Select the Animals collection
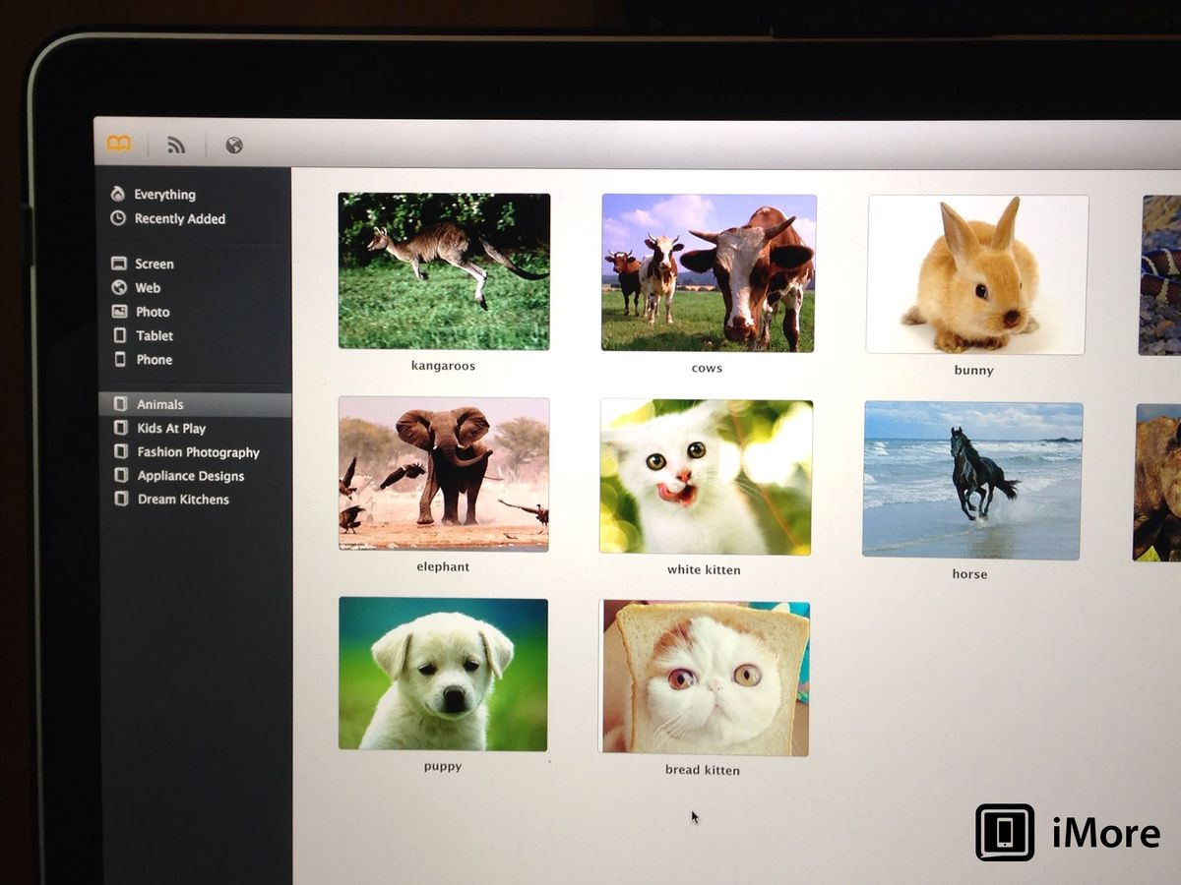Image resolution: width=1181 pixels, height=885 pixels. (161, 404)
